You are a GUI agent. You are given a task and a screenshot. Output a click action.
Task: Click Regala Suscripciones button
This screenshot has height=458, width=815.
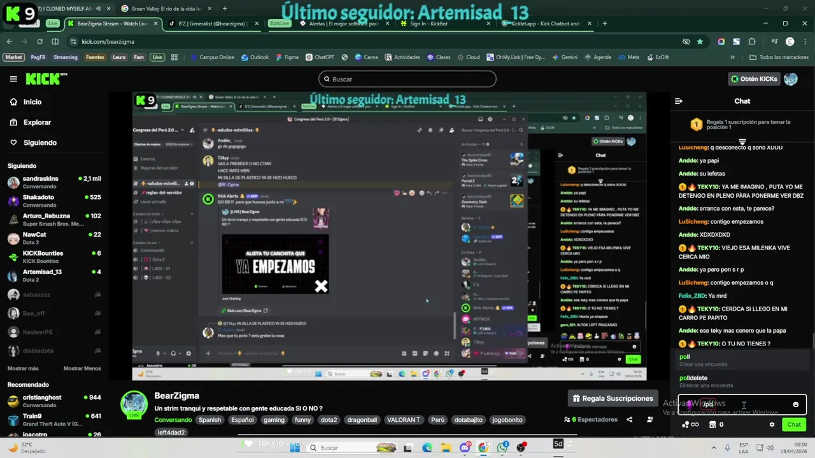pos(613,398)
